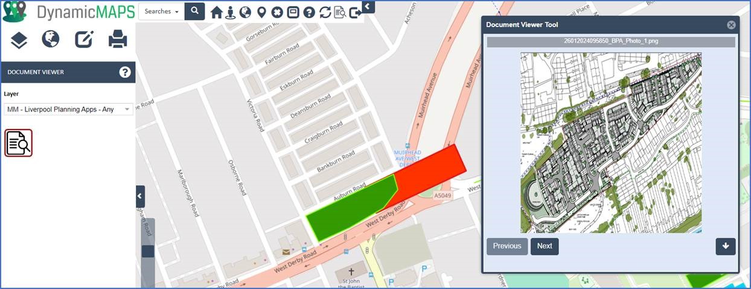
Task: Select the location pin tool
Action: [x=261, y=12]
